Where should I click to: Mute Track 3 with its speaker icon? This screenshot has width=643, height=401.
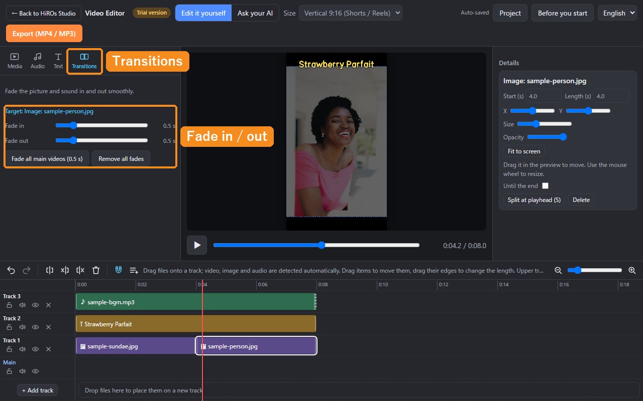click(23, 305)
